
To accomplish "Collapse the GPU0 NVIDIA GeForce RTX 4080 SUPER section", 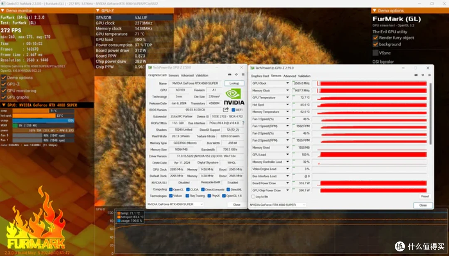I will (4, 105).
